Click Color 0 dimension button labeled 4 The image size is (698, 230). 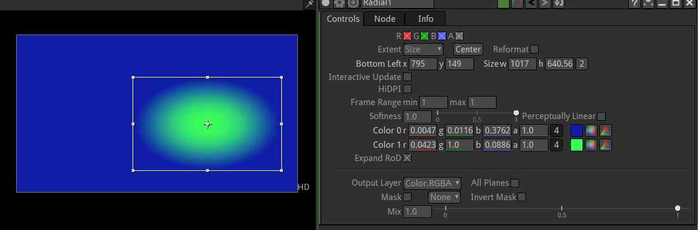coord(557,131)
